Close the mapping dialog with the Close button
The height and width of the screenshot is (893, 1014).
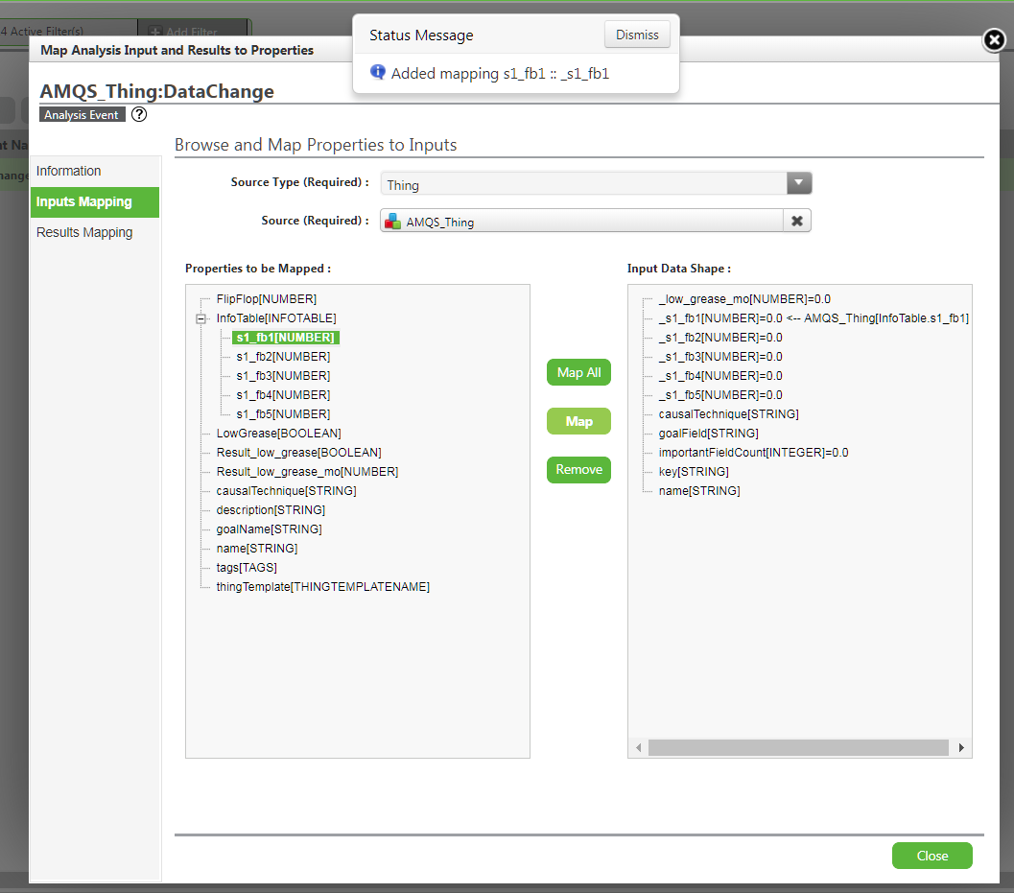931,855
